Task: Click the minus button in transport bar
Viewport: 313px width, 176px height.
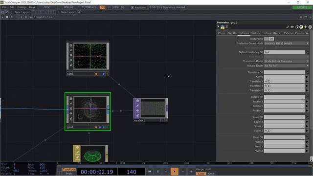Action: (182, 172)
